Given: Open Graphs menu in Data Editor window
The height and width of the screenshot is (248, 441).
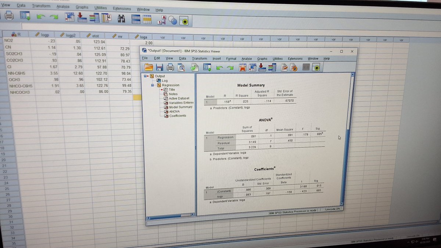Looking at the screenshot, I should [82, 7].
